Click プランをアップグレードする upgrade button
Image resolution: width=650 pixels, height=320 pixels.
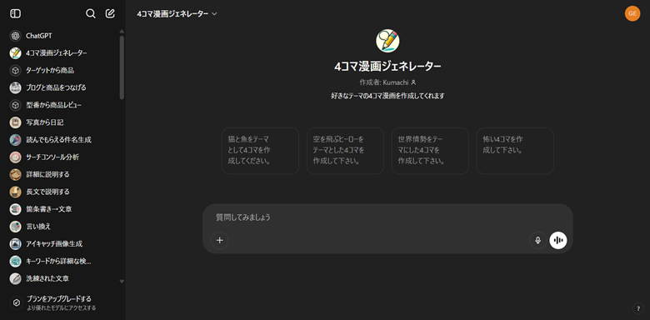coord(61,303)
